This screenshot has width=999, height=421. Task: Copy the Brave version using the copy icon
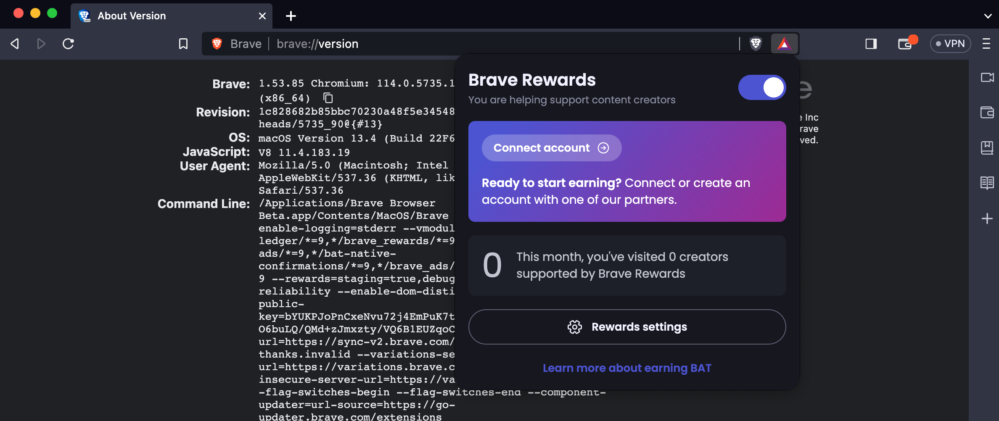coord(328,98)
